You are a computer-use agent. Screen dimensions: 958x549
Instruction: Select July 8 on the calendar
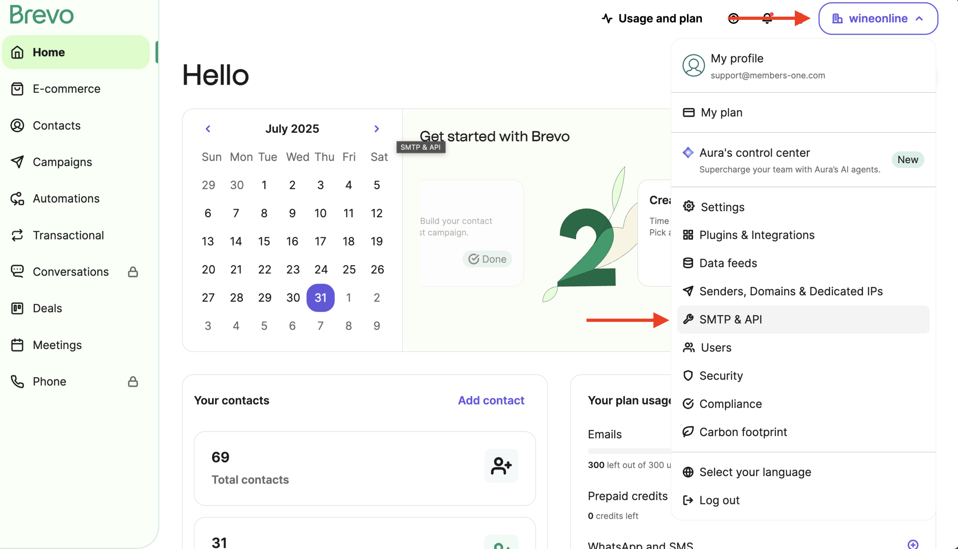pos(264,213)
